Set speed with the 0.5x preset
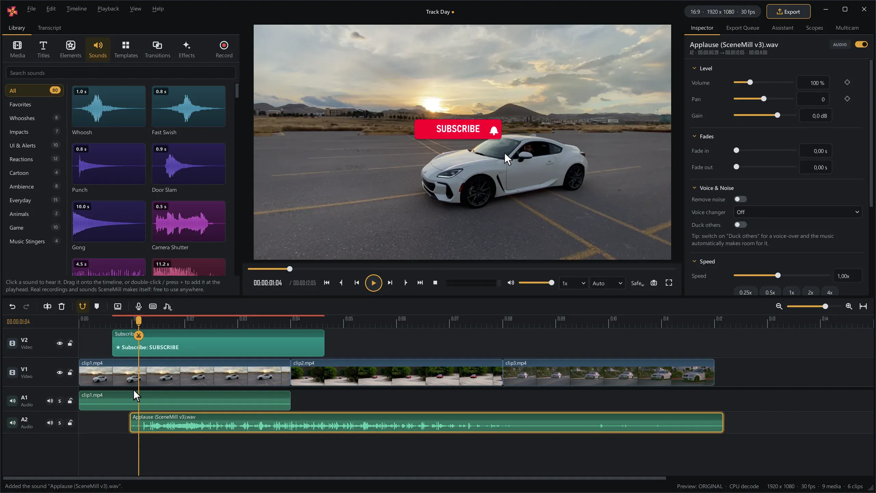The height and width of the screenshot is (493, 876). pos(770,292)
